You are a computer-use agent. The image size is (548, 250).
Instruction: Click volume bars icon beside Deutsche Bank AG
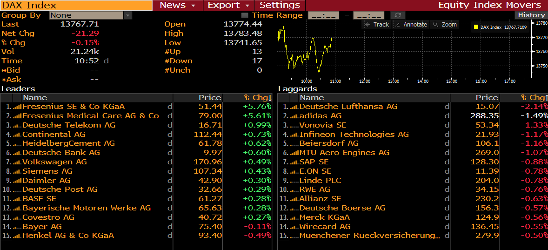pyautogui.click(x=17, y=153)
